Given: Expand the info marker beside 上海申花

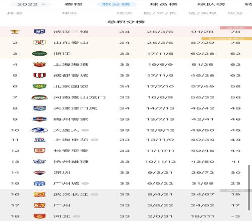Looking at the screenshot, I should pos(95,140).
